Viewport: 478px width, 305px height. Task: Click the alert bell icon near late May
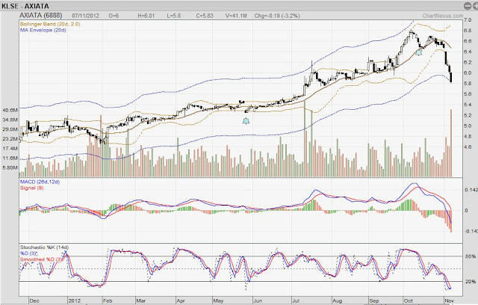pos(246,121)
